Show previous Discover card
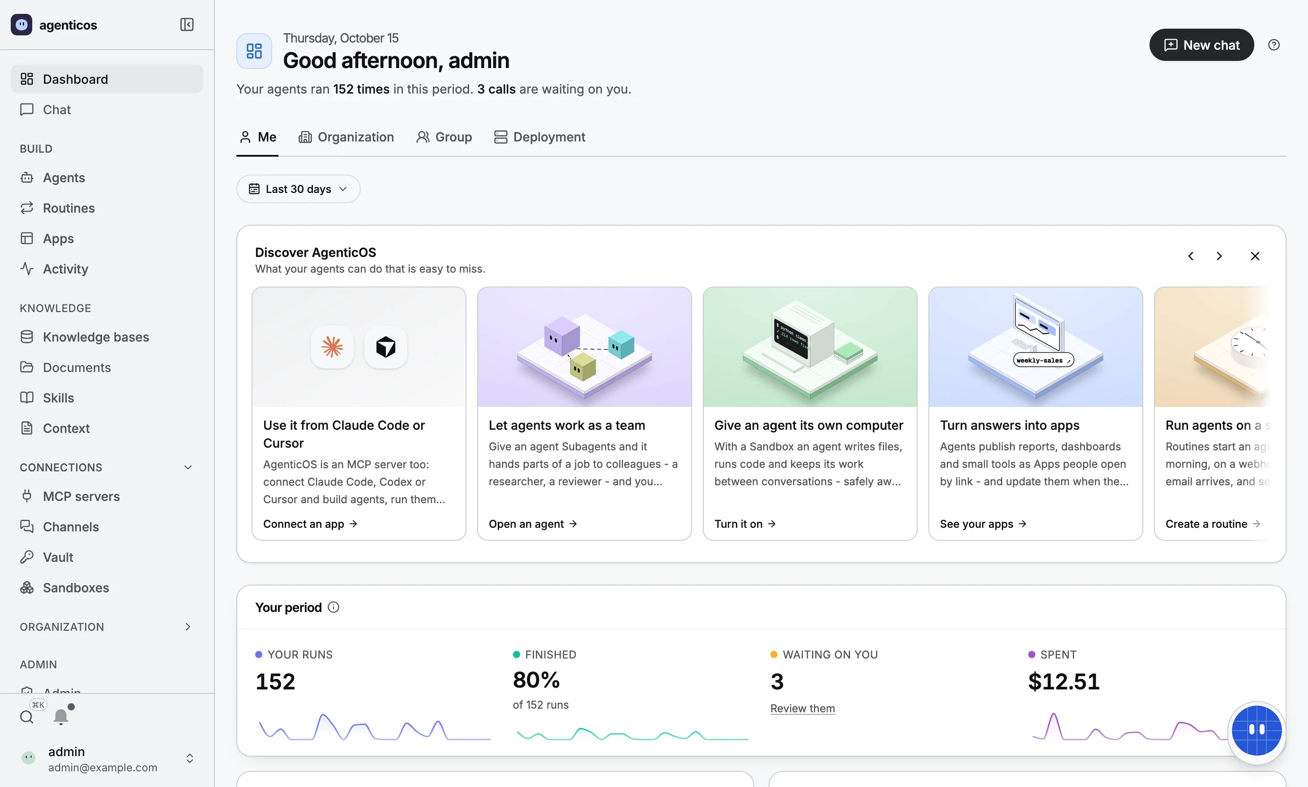 click(1191, 256)
